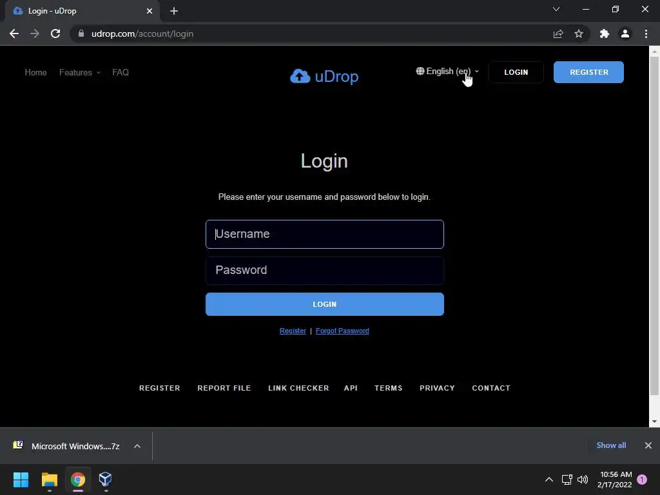
Task: Open LINK CHECKER in the footer
Action: coord(298,388)
